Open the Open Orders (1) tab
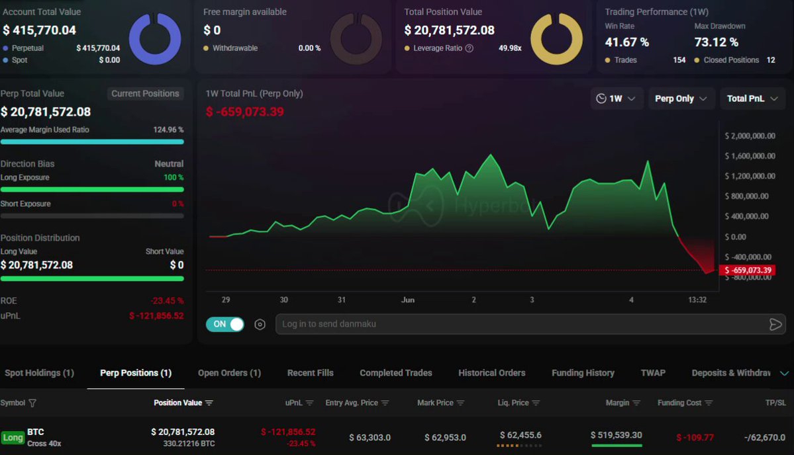 (229, 373)
